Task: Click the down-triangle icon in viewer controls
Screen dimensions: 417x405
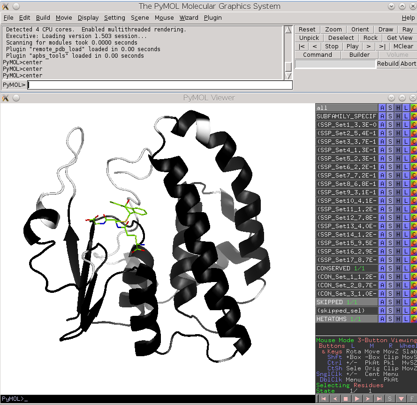Action: (401, 398)
